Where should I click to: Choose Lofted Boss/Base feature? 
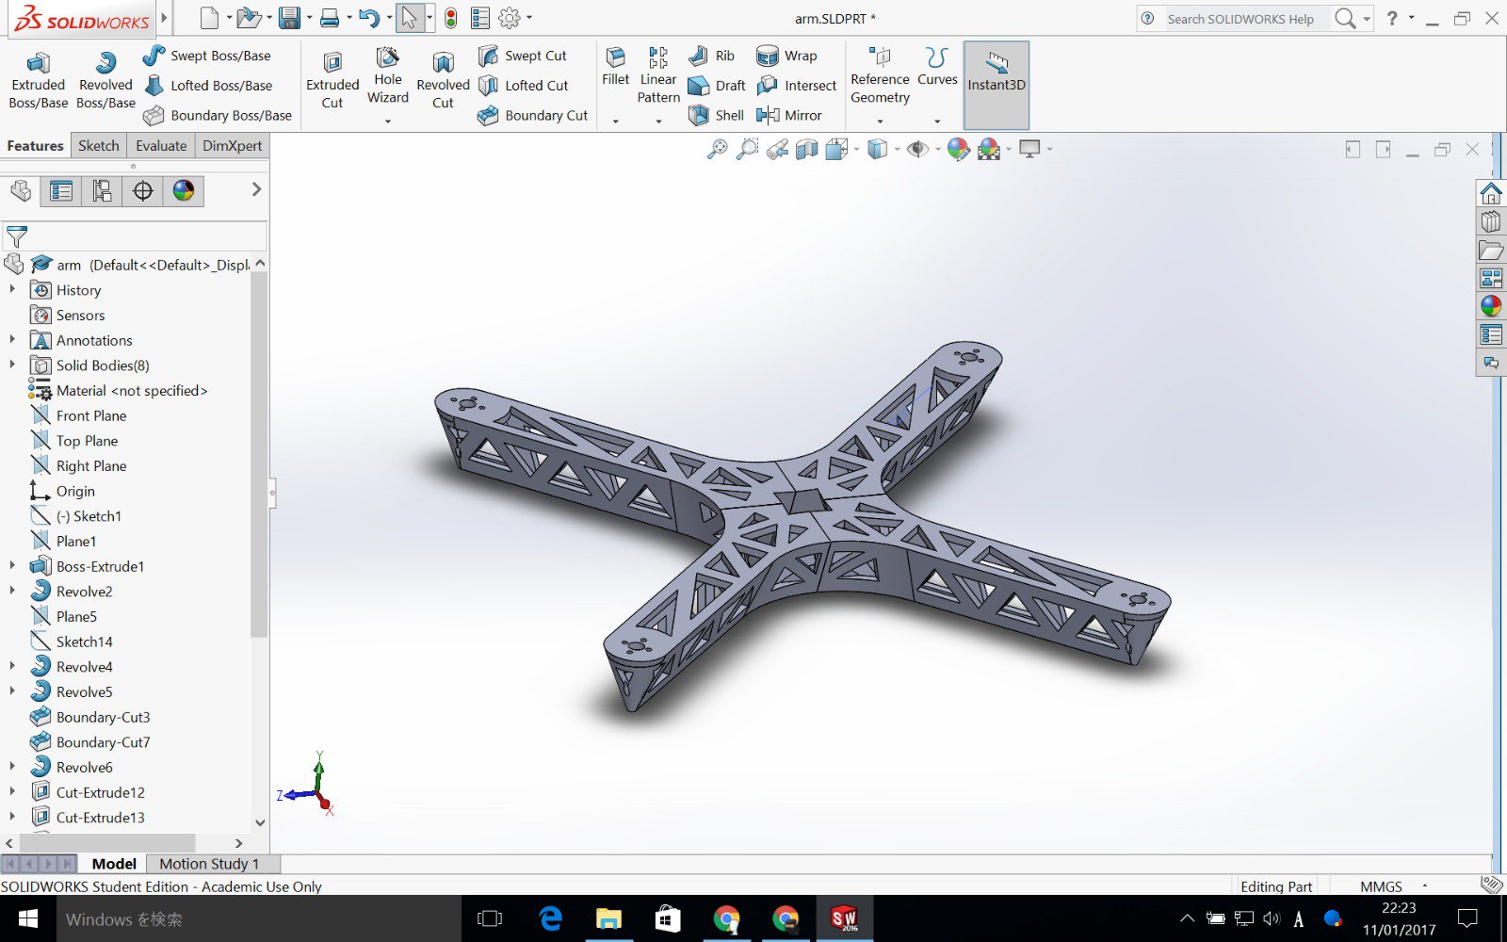(x=208, y=86)
